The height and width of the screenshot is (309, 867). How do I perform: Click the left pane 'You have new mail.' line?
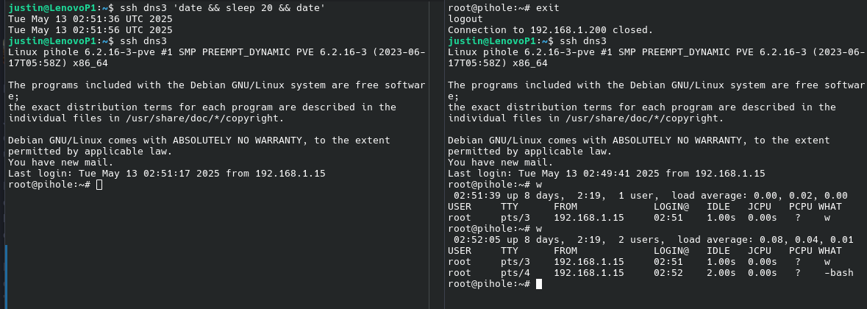(61, 163)
